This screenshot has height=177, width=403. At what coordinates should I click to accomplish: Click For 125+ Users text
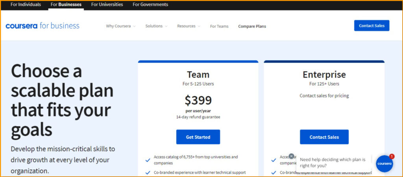(x=324, y=84)
